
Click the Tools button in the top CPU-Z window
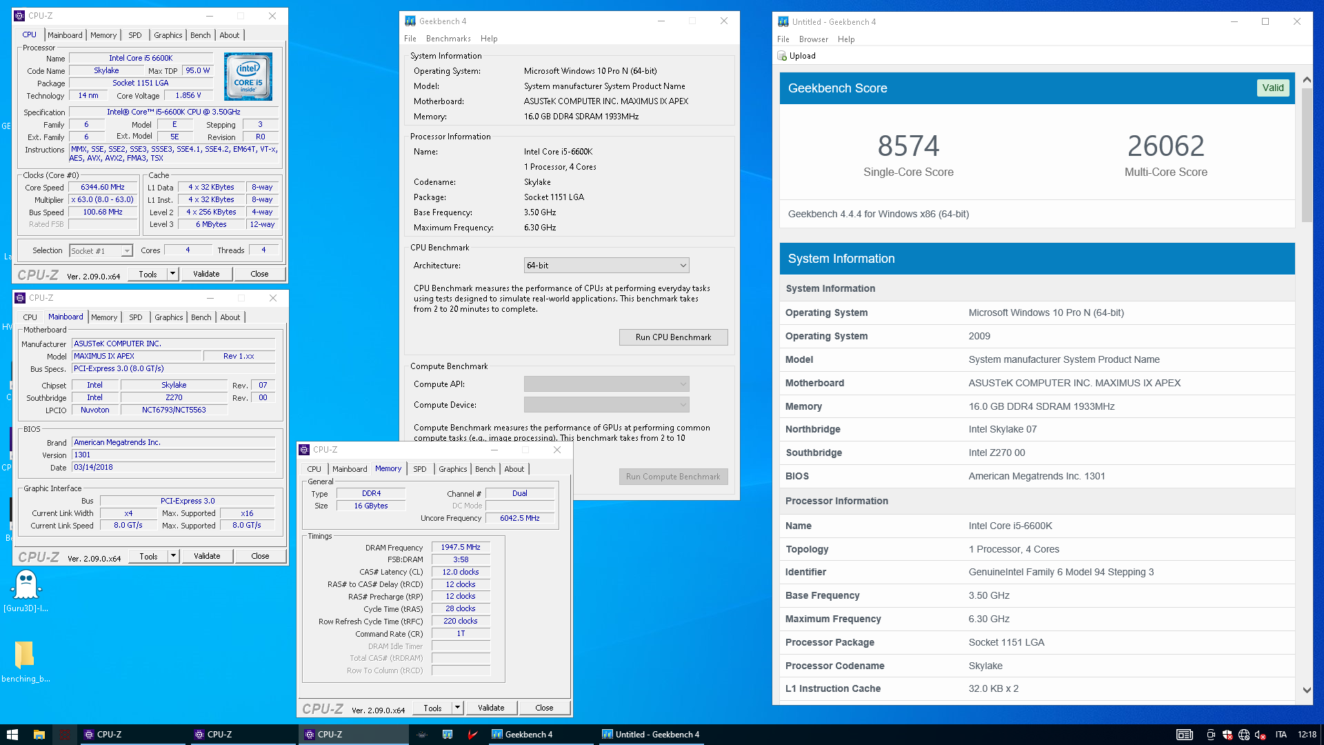[x=148, y=274]
